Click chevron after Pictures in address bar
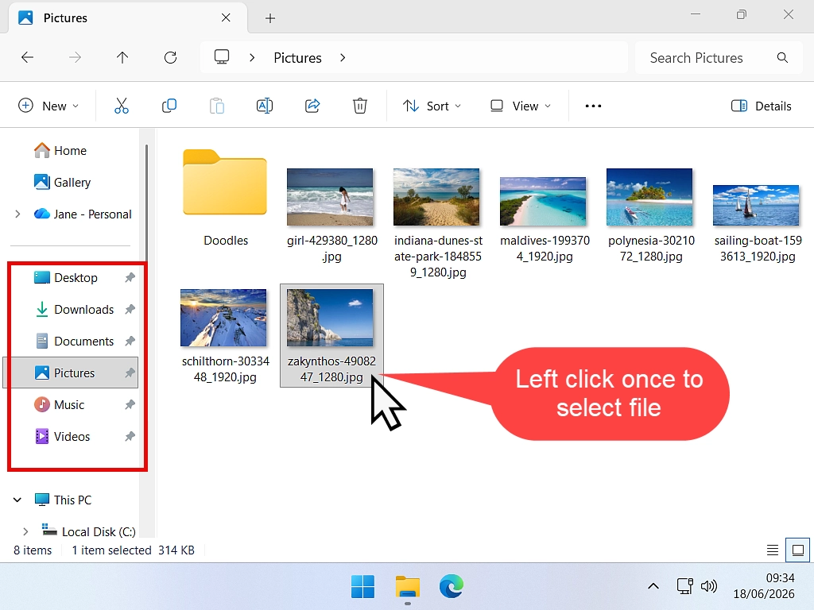Viewport: 814px width, 610px height. [x=343, y=57]
